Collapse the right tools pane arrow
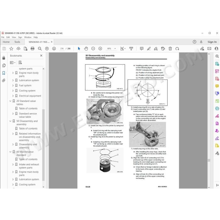Image resolution: width=220 pixels, height=220 pixels. [217, 185]
